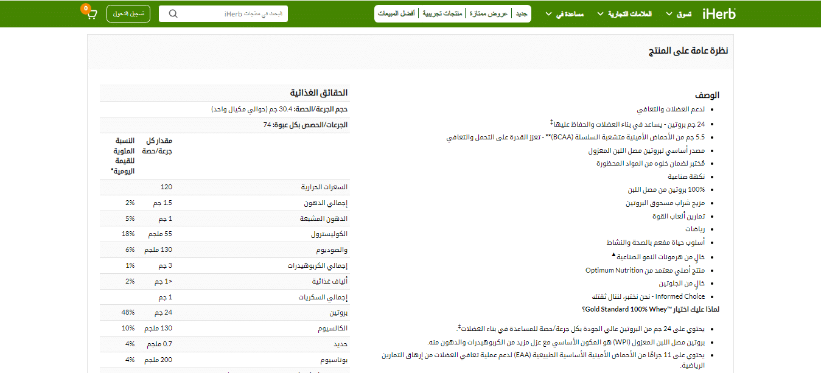This screenshot has width=821, height=373.
Task: Select the bullet starting 24 جم بروتين
Action: (627, 124)
